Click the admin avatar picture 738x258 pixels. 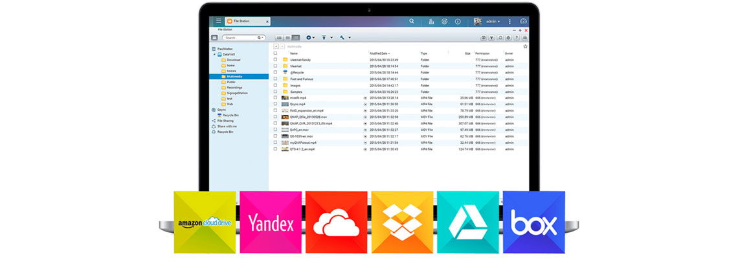pos(478,21)
